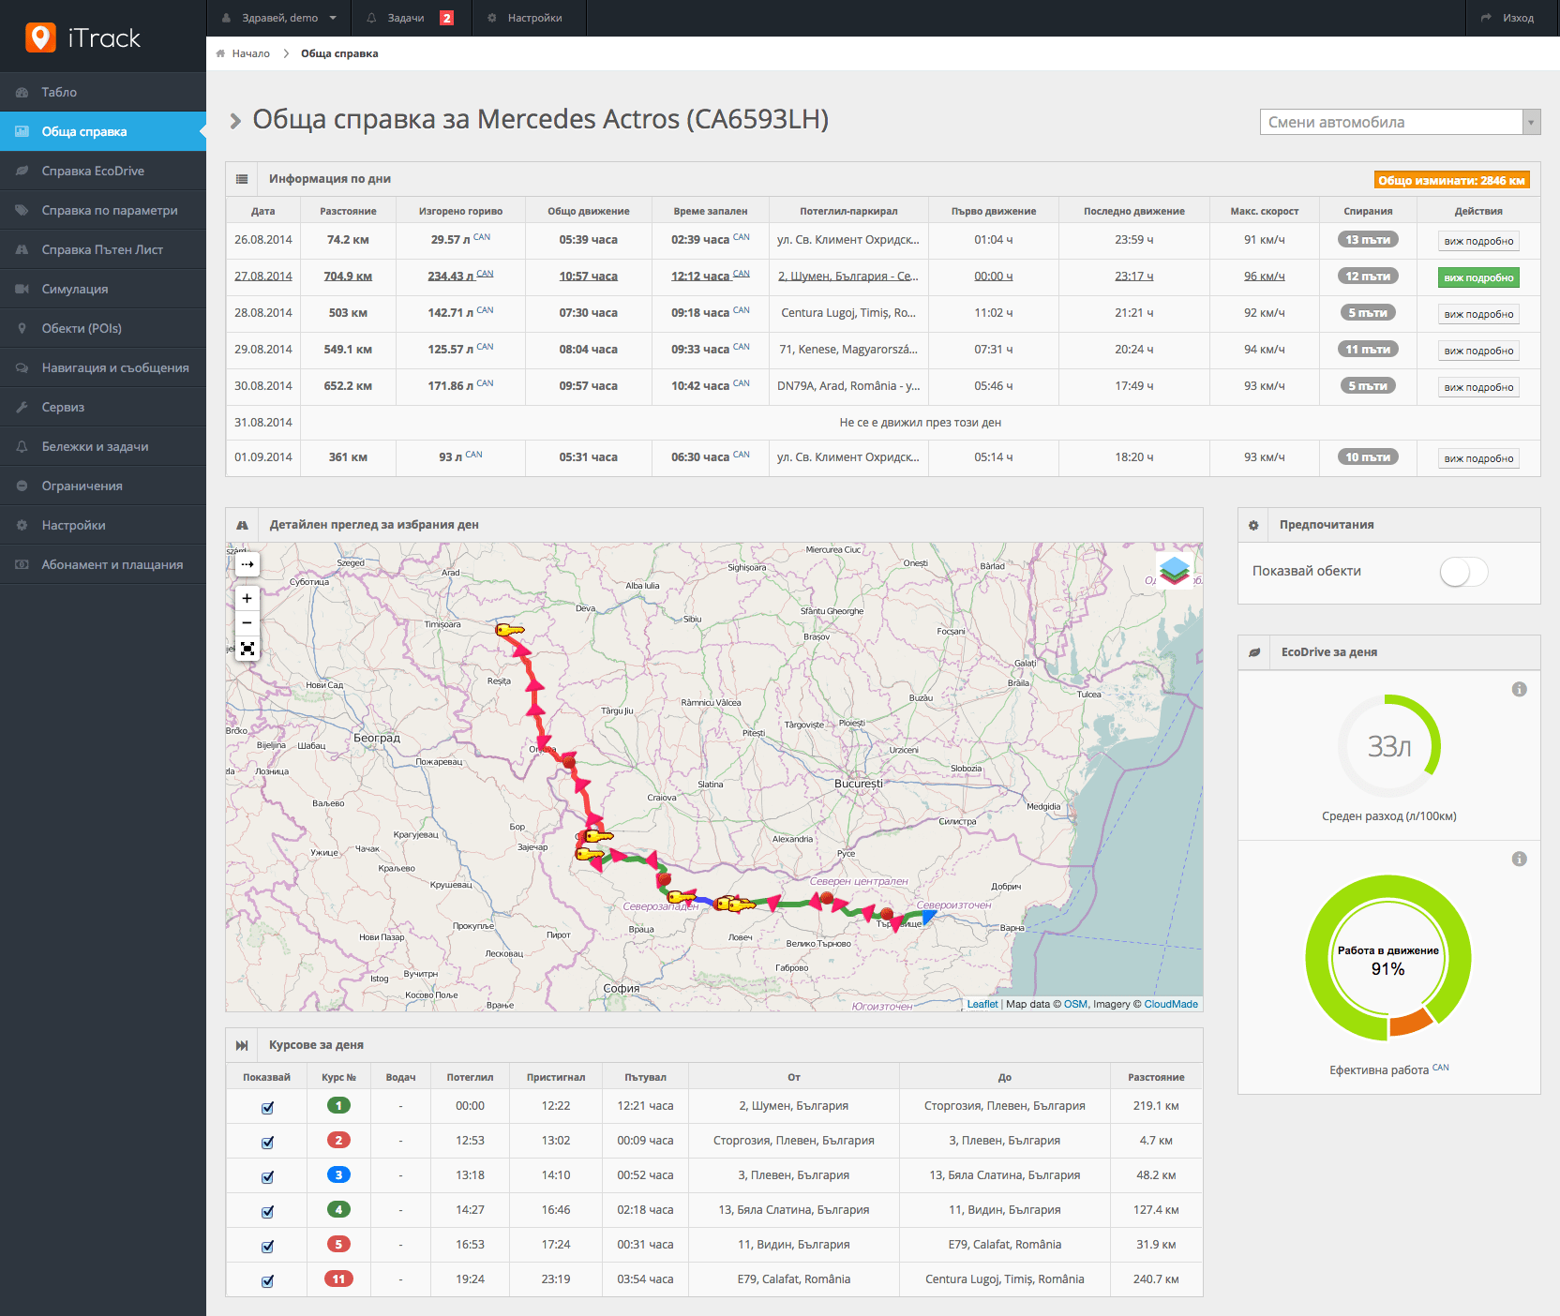Uncheck the display checkbox for course 11
Screen dimensions: 1560x1316
point(267,1280)
